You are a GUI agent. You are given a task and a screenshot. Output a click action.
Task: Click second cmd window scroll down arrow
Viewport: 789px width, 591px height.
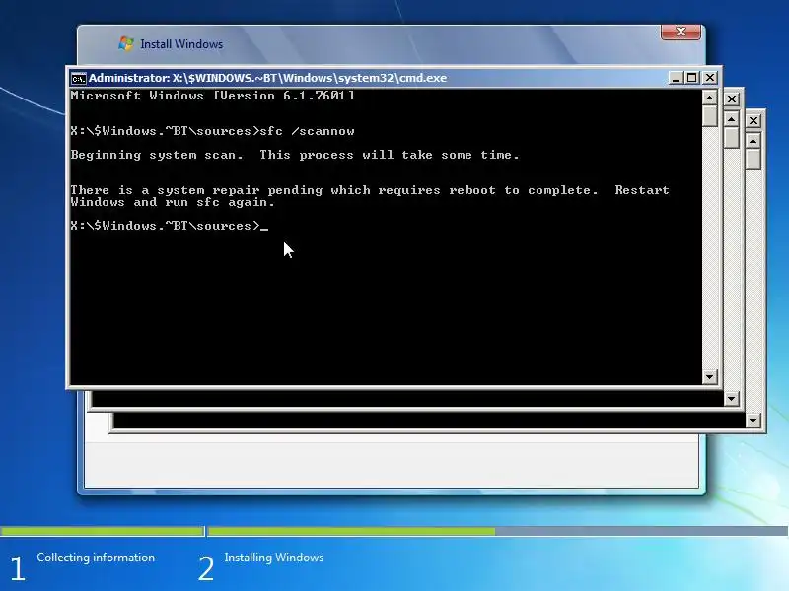coord(731,399)
